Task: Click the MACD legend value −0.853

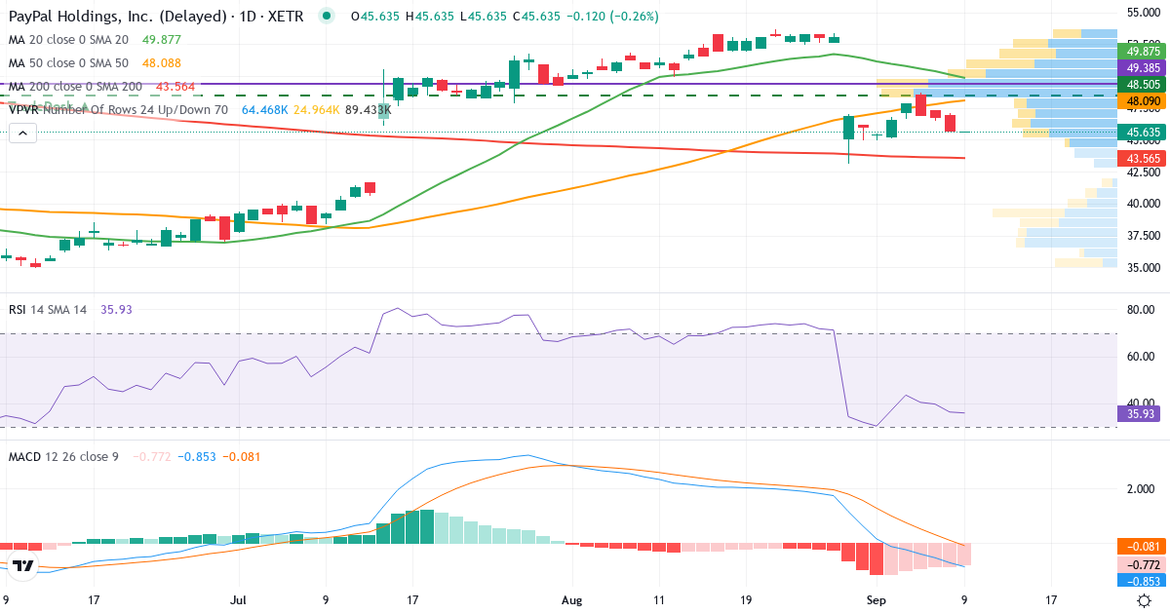Action: 197,456
